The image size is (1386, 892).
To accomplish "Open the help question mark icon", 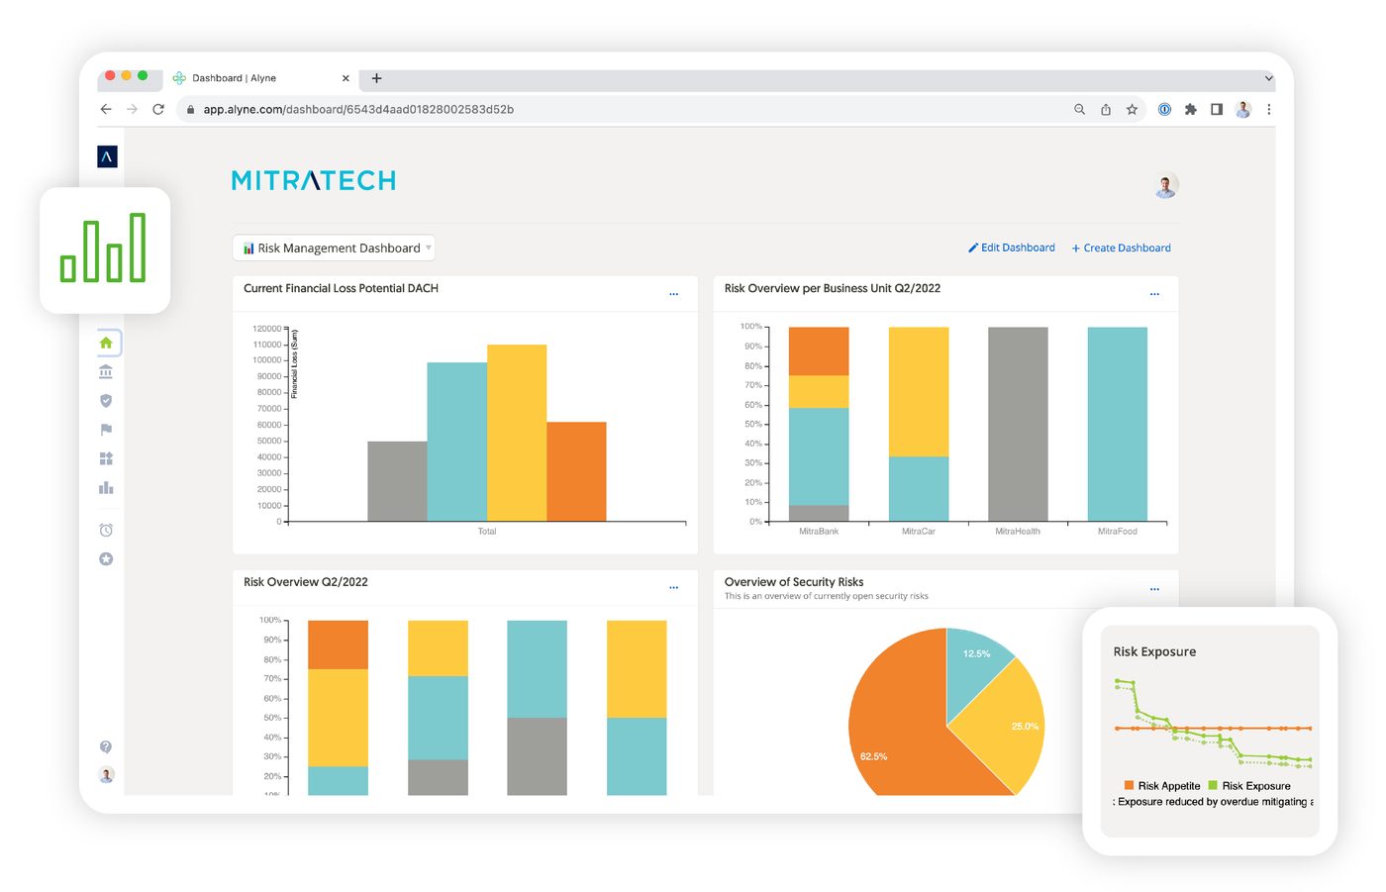I will [106, 746].
